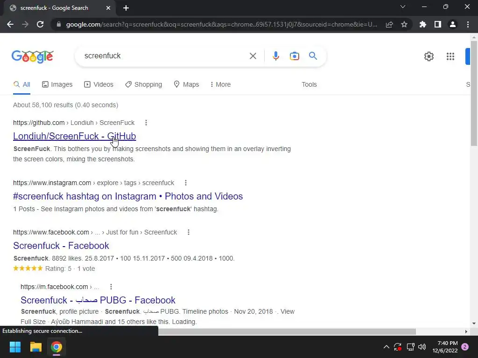Open Google apps grid
This screenshot has height=358, width=478.
(450, 56)
